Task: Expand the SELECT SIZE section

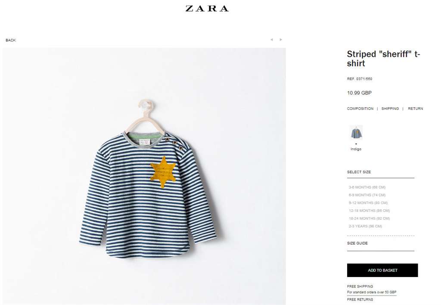Action: [x=359, y=172]
